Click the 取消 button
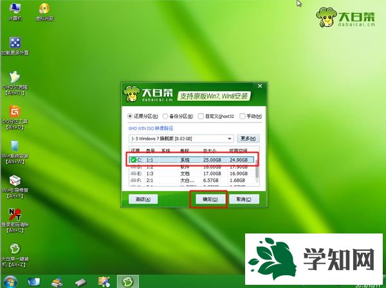Image resolution: width=386 pixels, height=288 pixels. coord(244,199)
